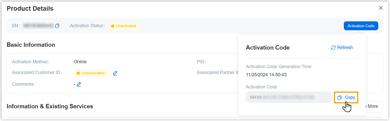Click the Activation Code Generation Time label
Screen dimensions: 390x121
[278, 67]
